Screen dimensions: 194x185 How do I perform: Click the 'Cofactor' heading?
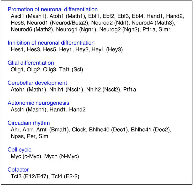point(18,170)
